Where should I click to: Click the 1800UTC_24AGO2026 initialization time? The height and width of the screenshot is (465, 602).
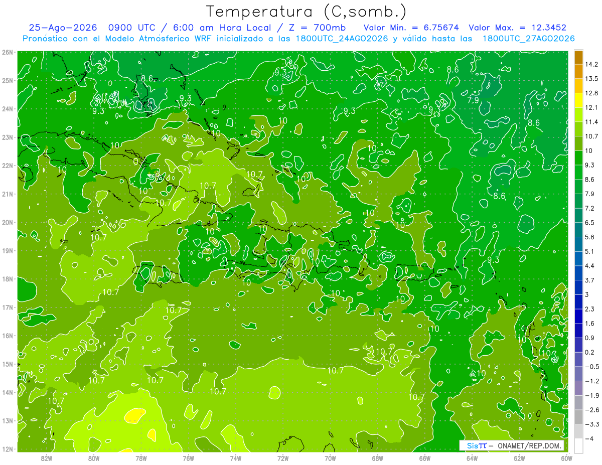coord(343,39)
